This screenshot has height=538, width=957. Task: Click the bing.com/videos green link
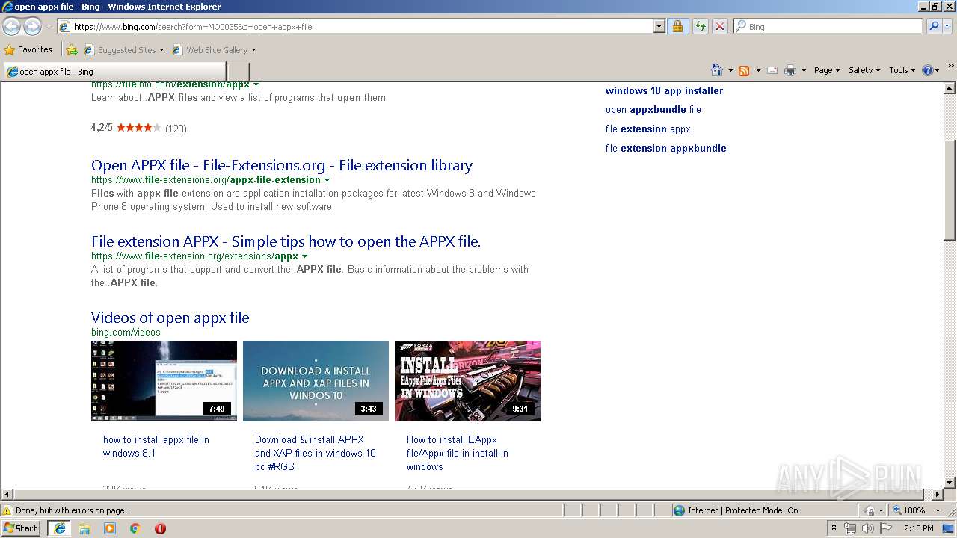coord(126,333)
